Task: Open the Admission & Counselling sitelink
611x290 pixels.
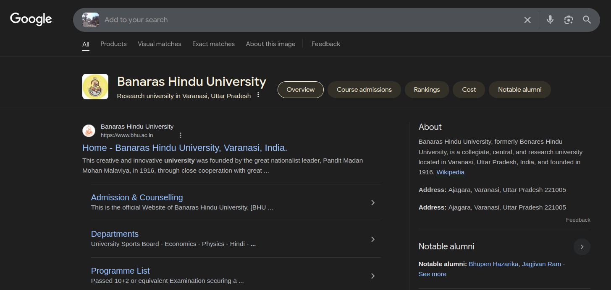Action: coord(137,197)
